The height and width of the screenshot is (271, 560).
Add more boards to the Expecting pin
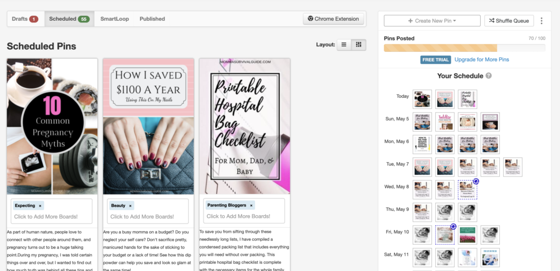46,216
